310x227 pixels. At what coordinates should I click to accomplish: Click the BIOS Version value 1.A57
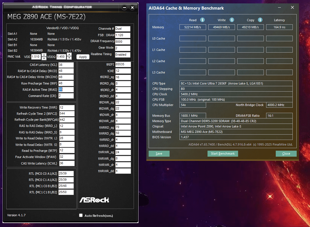(x=236, y=137)
